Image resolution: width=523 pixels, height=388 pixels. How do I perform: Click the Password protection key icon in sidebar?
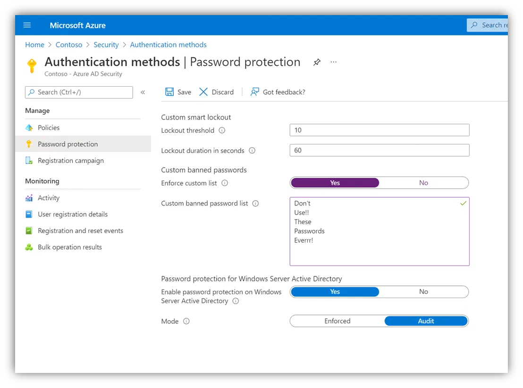point(29,144)
